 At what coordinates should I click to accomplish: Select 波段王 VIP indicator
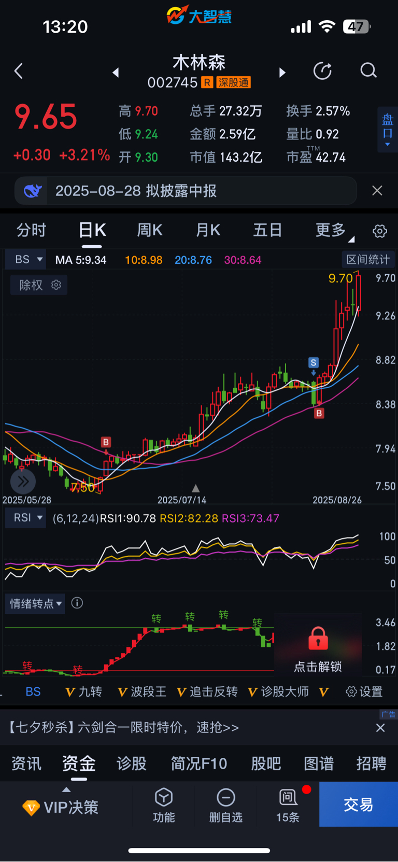(142, 691)
